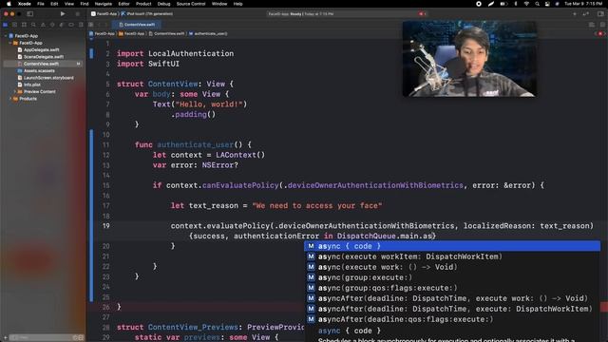The width and height of the screenshot is (608, 342).
Task: Go forward in editor history
Action: 107,25
